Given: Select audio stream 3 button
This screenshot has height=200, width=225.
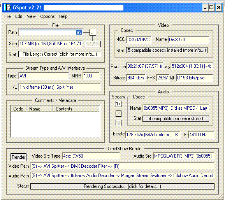Looking at the screenshot, I should coord(118,123).
